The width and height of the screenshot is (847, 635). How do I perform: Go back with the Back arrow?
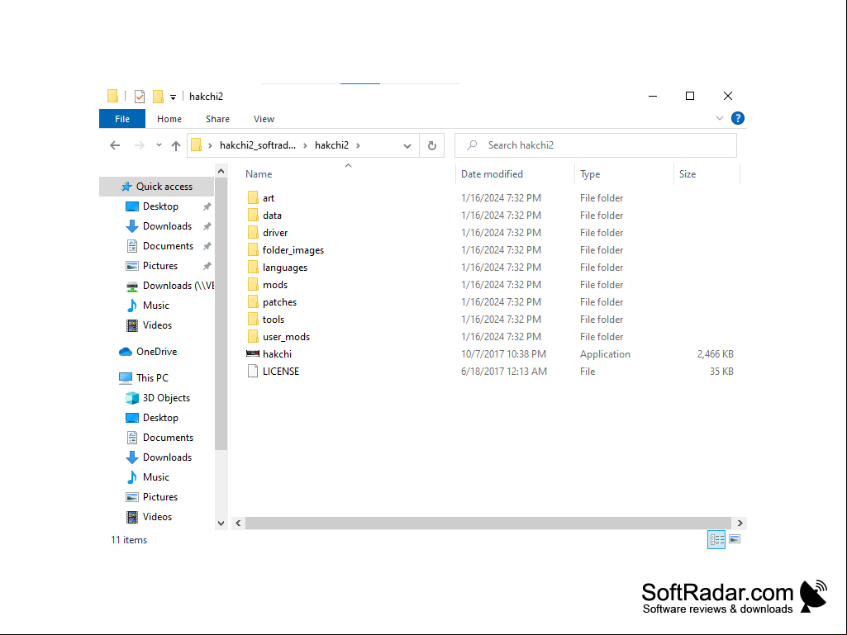(x=115, y=145)
